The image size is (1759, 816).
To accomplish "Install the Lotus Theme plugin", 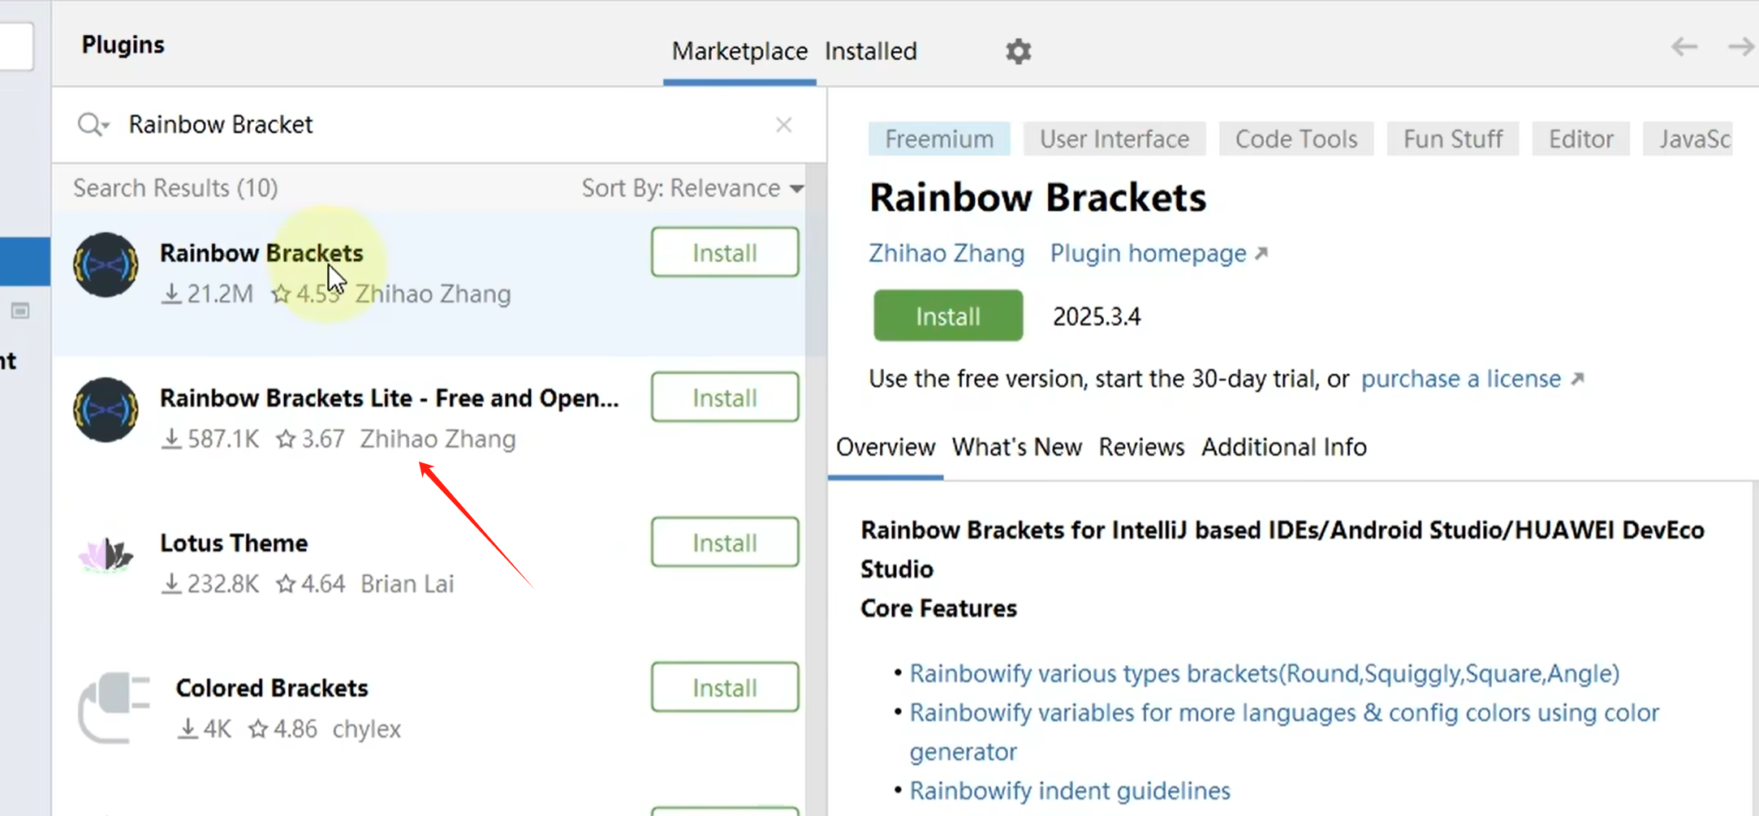I will tap(725, 543).
